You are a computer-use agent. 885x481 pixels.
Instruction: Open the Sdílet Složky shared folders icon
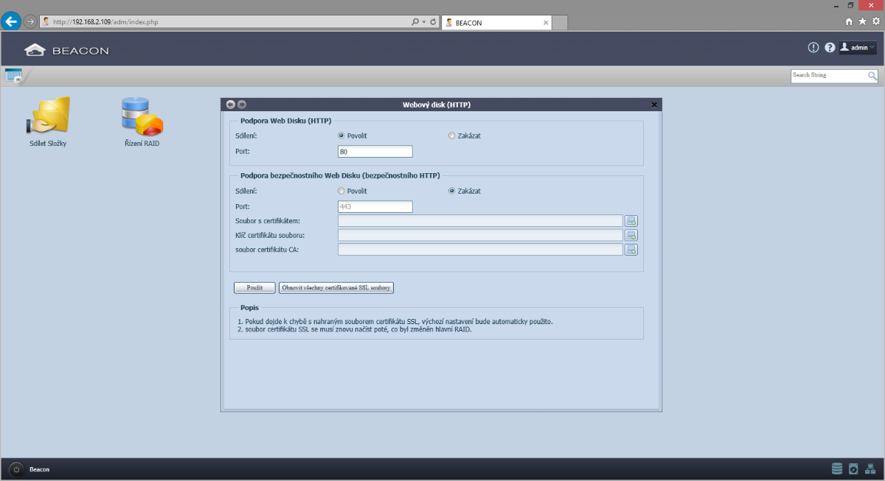(x=48, y=116)
